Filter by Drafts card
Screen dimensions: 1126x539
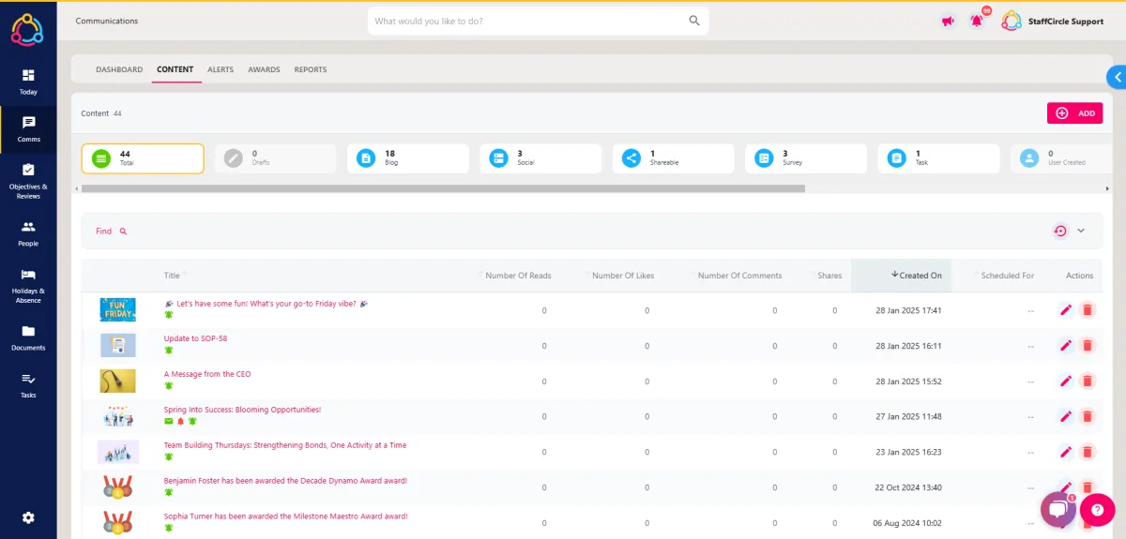point(275,158)
